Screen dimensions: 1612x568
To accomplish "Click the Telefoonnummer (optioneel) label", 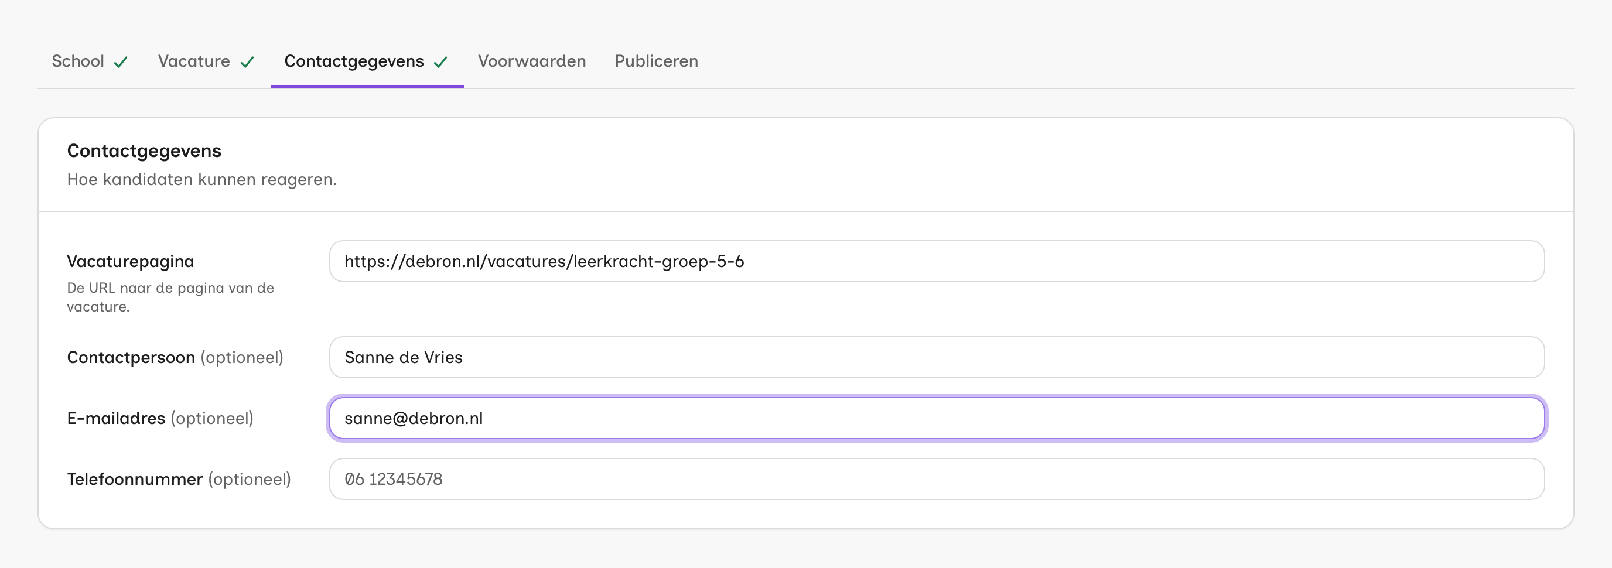I will 179,479.
